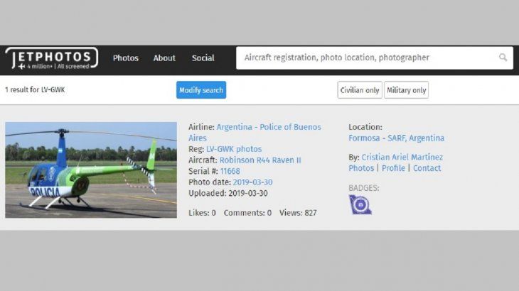The height and width of the screenshot is (291, 519).
Task: Click serial number 11668 link
Action: (x=230, y=171)
